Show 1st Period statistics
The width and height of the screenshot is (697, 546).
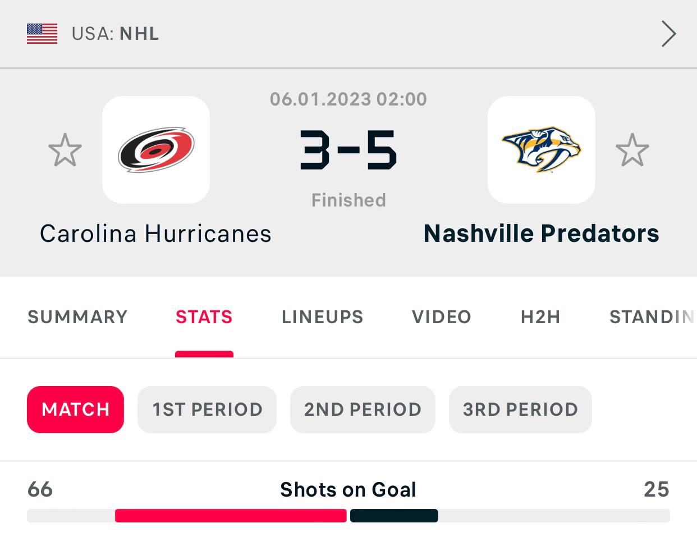click(207, 410)
